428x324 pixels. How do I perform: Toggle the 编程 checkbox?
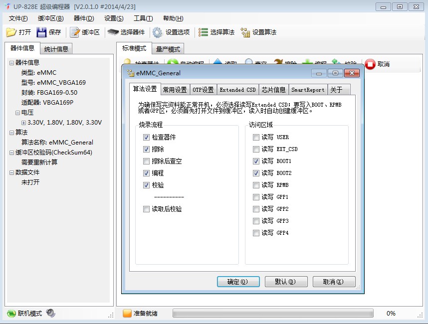pyautogui.click(x=146, y=173)
